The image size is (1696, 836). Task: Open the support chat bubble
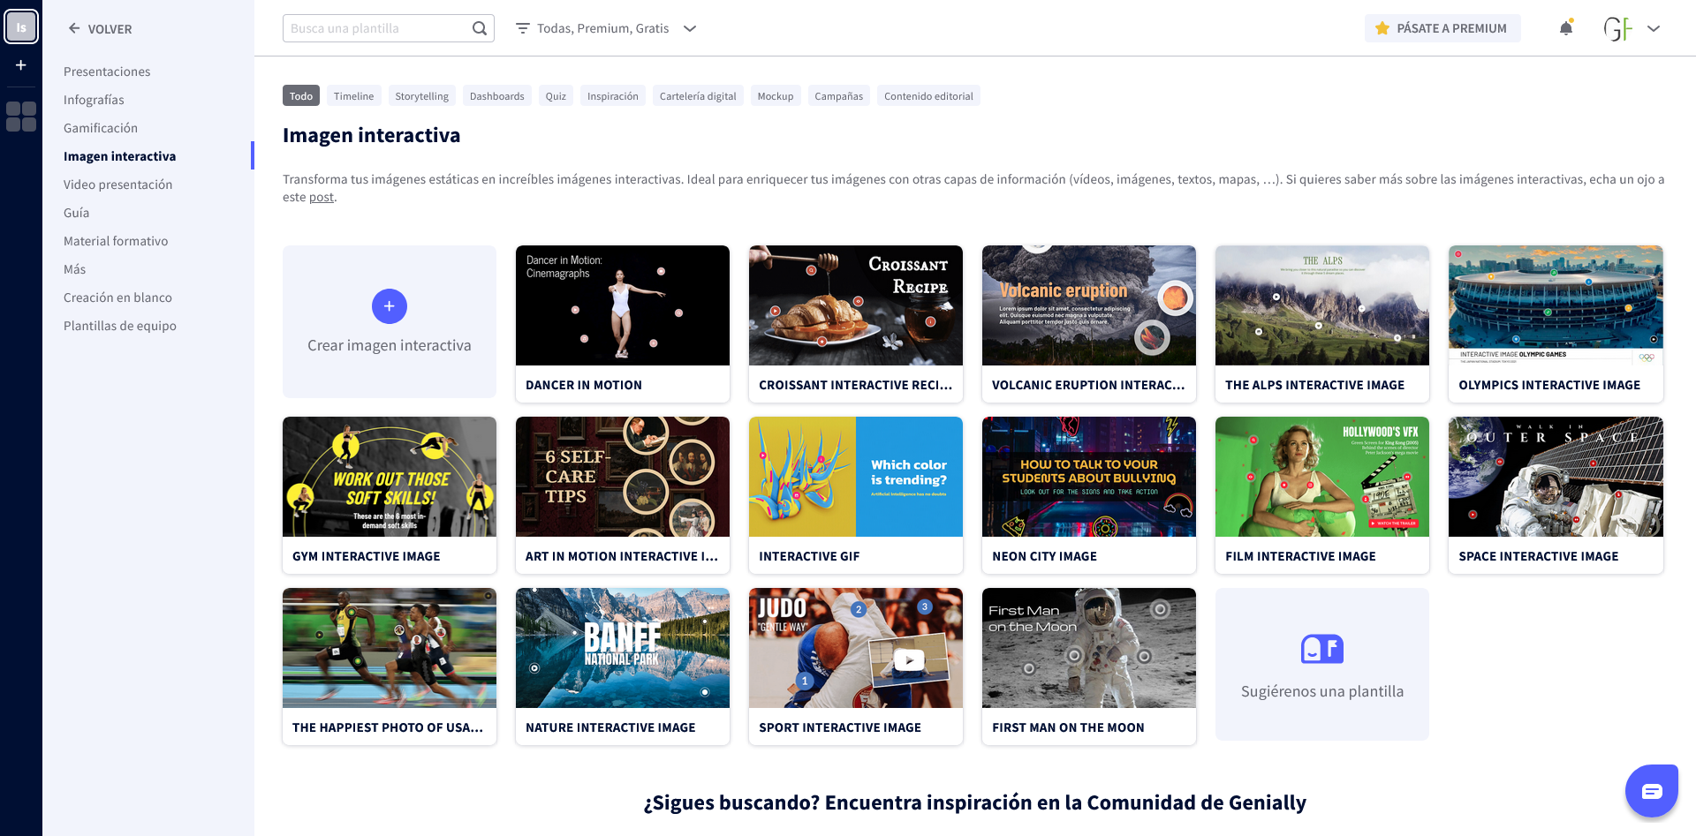pos(1652,790)
